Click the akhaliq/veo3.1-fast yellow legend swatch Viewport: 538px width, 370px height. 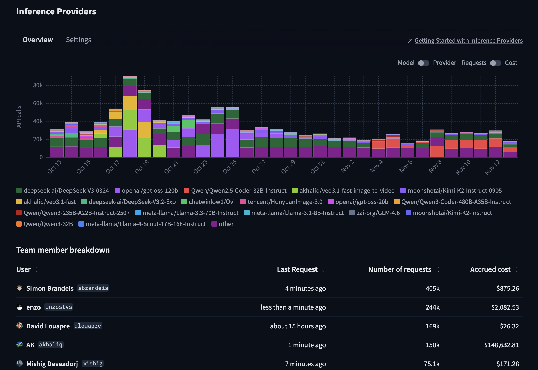click(x=19, y=202)
